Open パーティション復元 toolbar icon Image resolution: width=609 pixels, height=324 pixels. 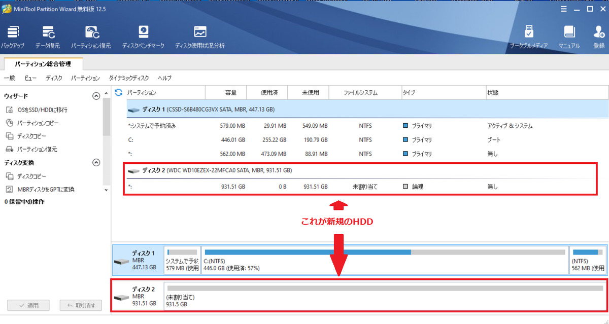point(91,37)
